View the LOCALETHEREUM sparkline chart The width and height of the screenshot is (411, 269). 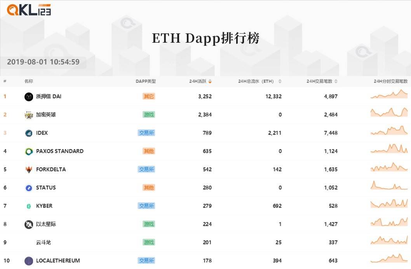(x=389, y=258)
